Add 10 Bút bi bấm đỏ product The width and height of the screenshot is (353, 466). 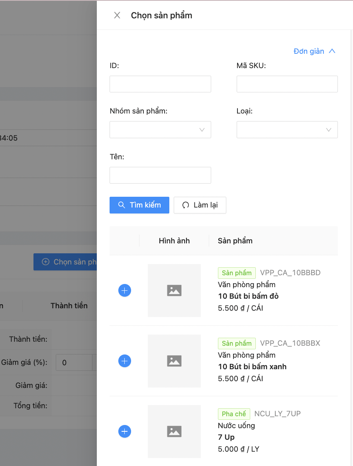tap(125, 290)
